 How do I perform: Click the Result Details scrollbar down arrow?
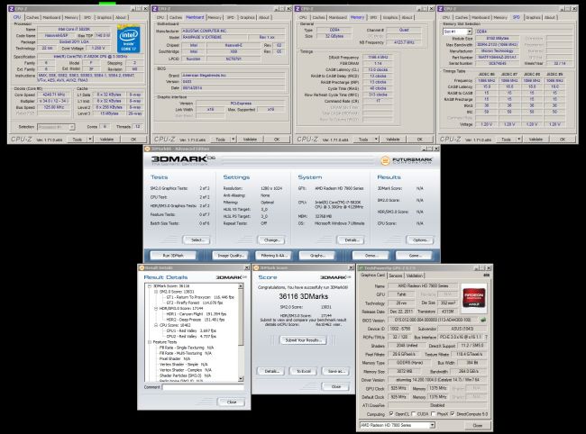pos(241,379)
